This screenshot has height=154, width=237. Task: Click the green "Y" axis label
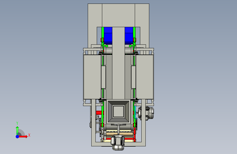click(17, 123)
